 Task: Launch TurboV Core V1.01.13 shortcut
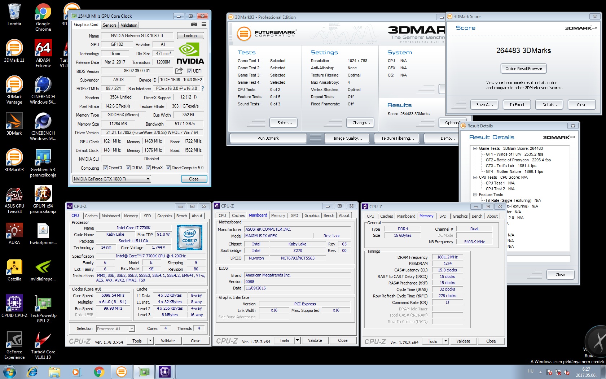[x=43, y=345]
